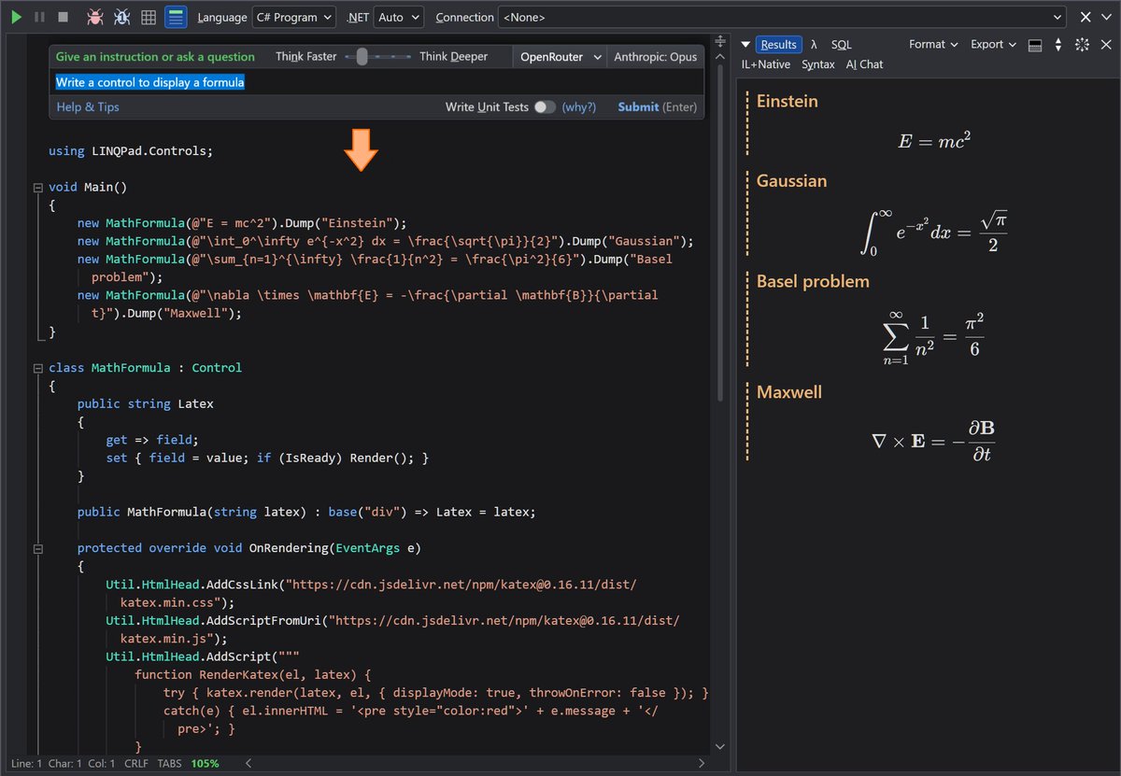Click the Col: 1 status indicator
This screenshot has height=776, width=1121.
click(x=102, y=764)
